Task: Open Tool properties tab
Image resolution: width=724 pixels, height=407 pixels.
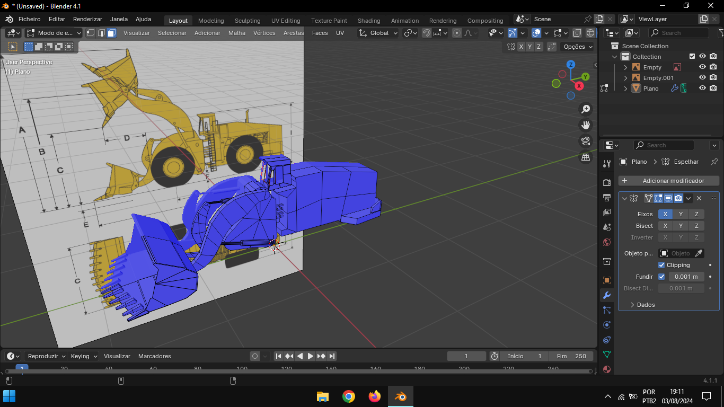Action: [x=607, y=163]
